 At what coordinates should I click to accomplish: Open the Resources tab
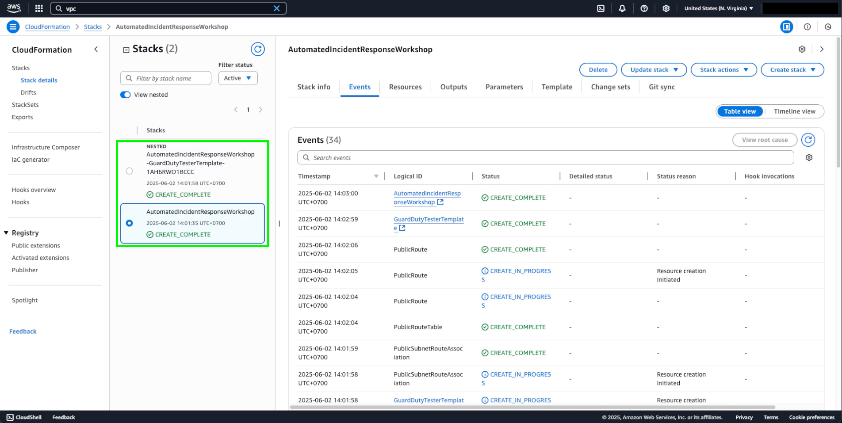pos(405,87)
